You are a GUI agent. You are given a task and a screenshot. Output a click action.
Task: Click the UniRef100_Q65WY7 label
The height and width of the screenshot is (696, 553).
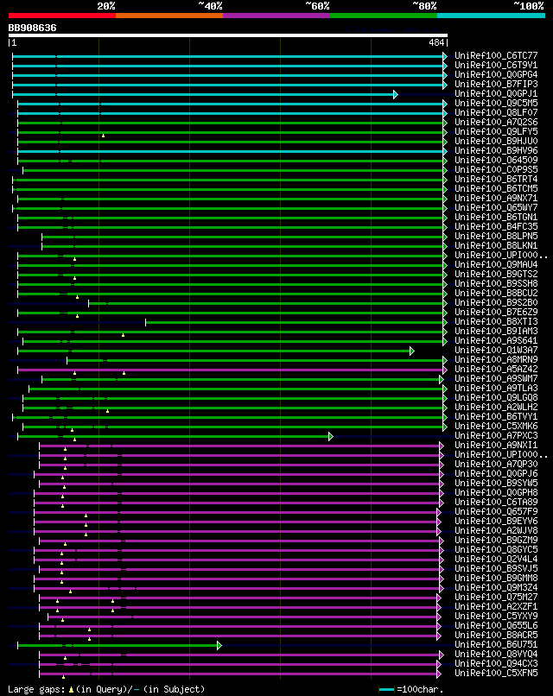pyautogui.click(x=496, y=208)
